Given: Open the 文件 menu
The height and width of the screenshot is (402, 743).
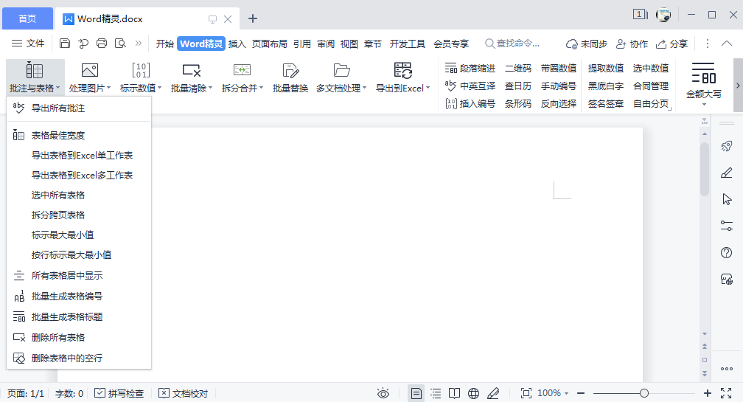Looking at the screenshot, I should [28, 44].
